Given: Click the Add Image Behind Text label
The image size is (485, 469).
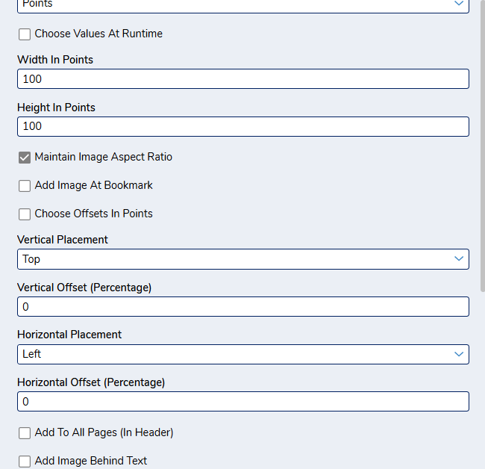Looking at the screenshot, I should pos(90,461).
